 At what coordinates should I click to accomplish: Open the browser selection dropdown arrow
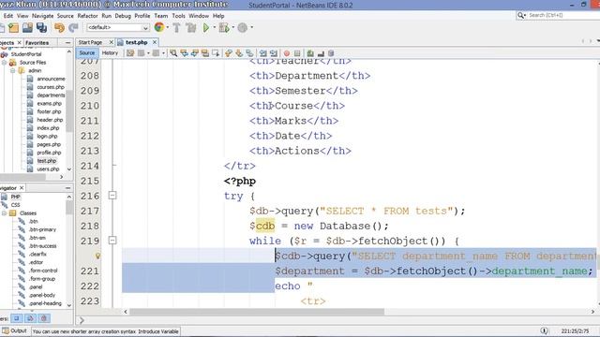pos(168,27)
